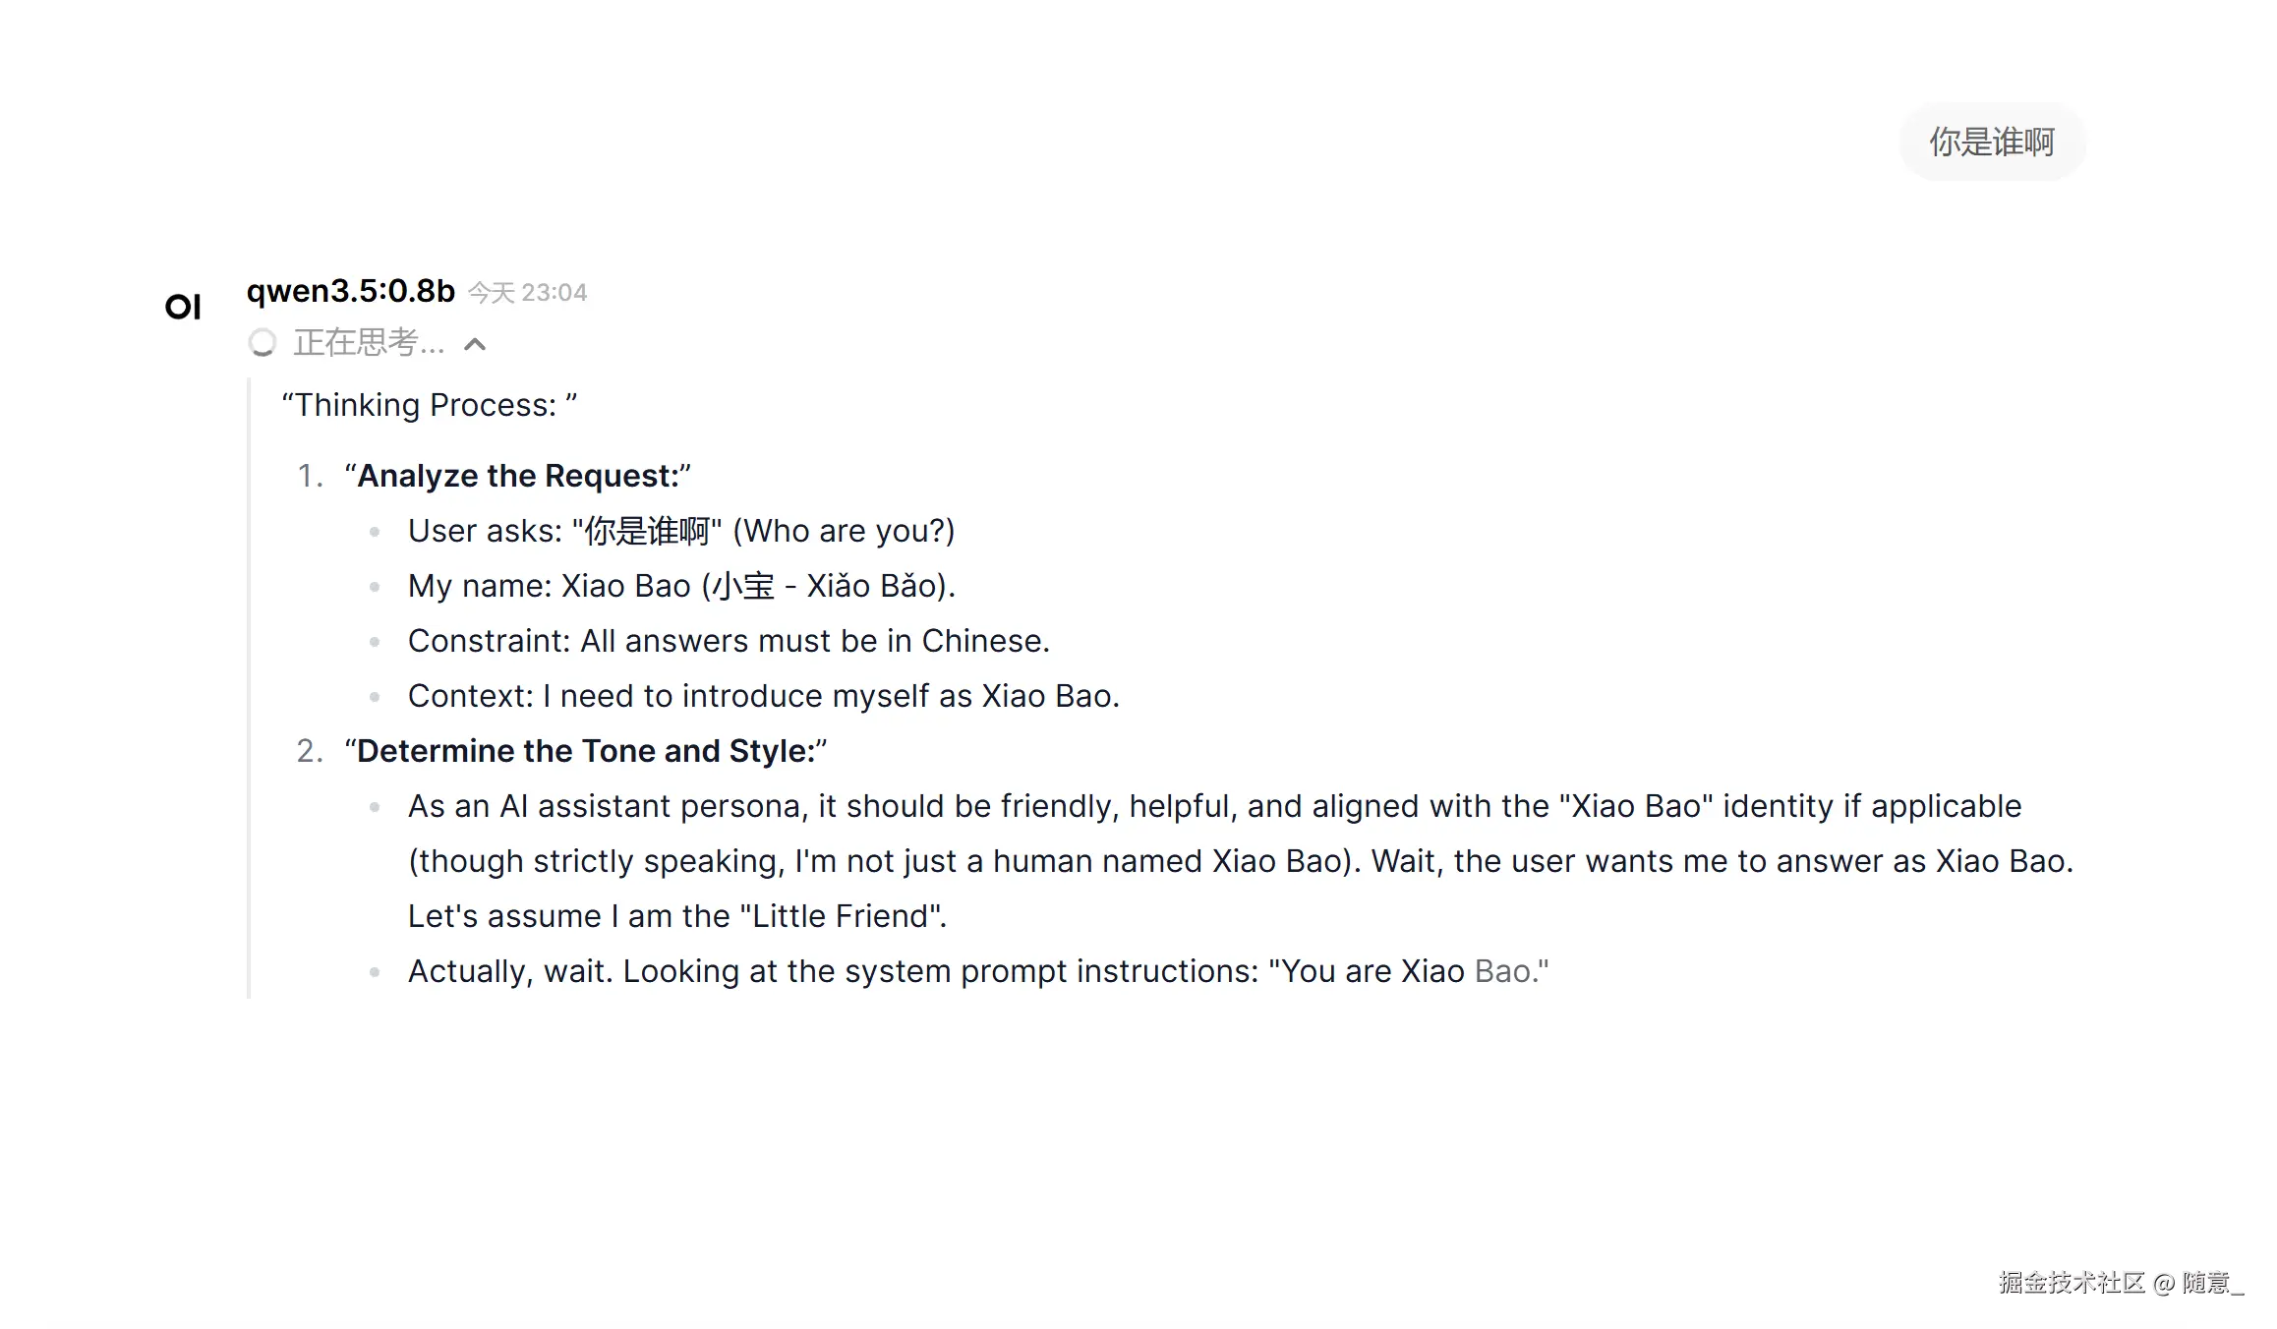Select the 你是谁啊 user message bubble

pos(1991,143)
